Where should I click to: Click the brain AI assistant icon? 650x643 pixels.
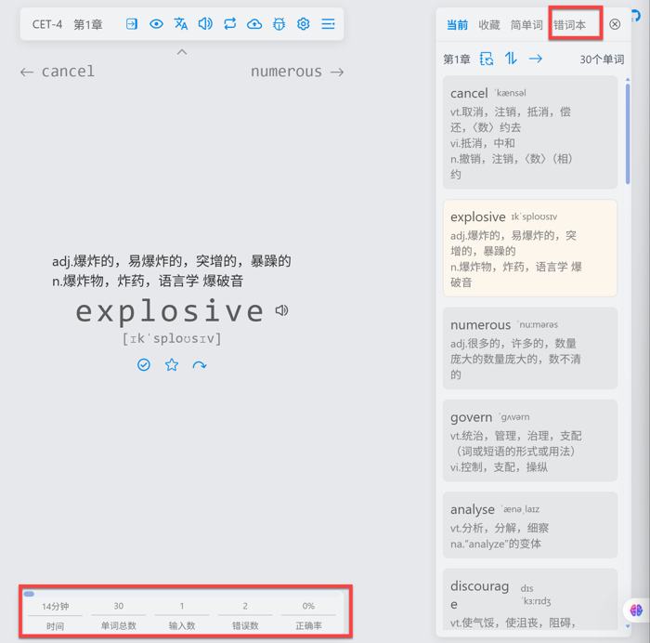pyautogui.click(x=636, y=610)
